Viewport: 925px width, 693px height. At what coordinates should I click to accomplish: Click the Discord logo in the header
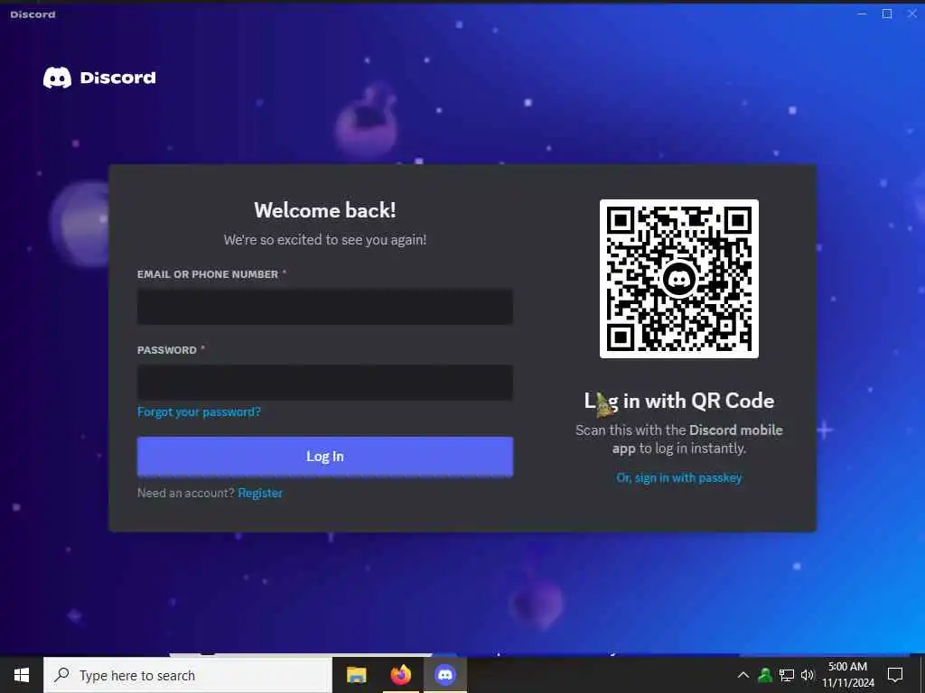pos(99,78)
